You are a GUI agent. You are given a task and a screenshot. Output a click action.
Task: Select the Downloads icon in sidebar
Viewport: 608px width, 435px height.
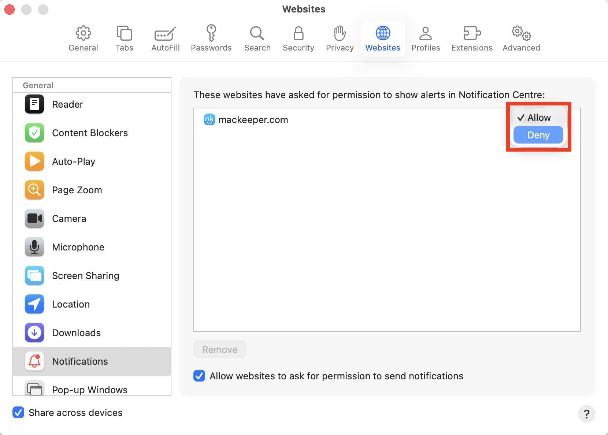[34, 332]
